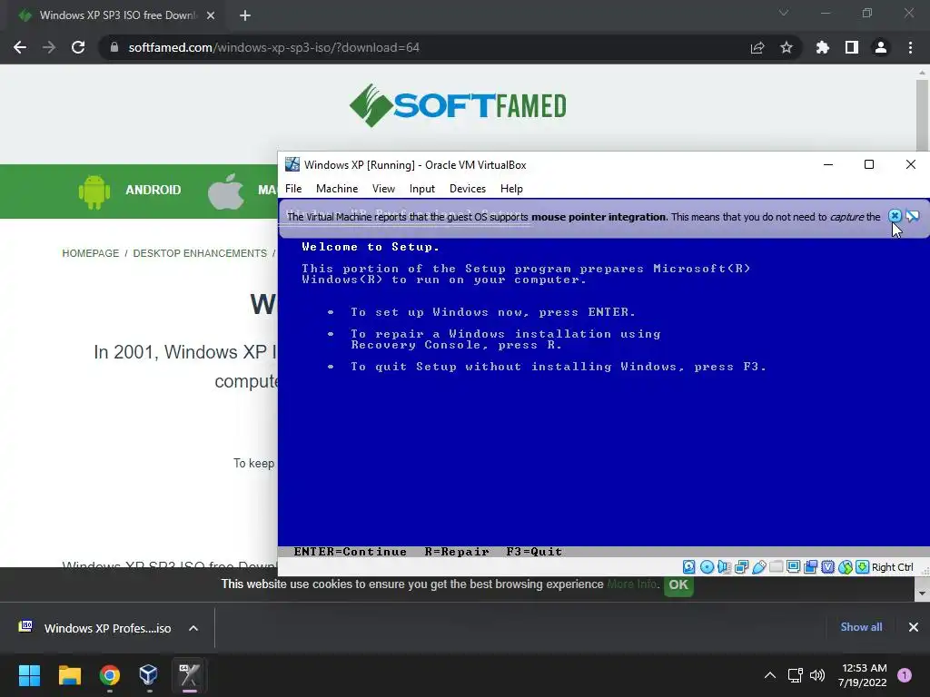
Task: Open DESKTOP ENHANCEMENTS breadcrumb link
Action: coord(200,253)
